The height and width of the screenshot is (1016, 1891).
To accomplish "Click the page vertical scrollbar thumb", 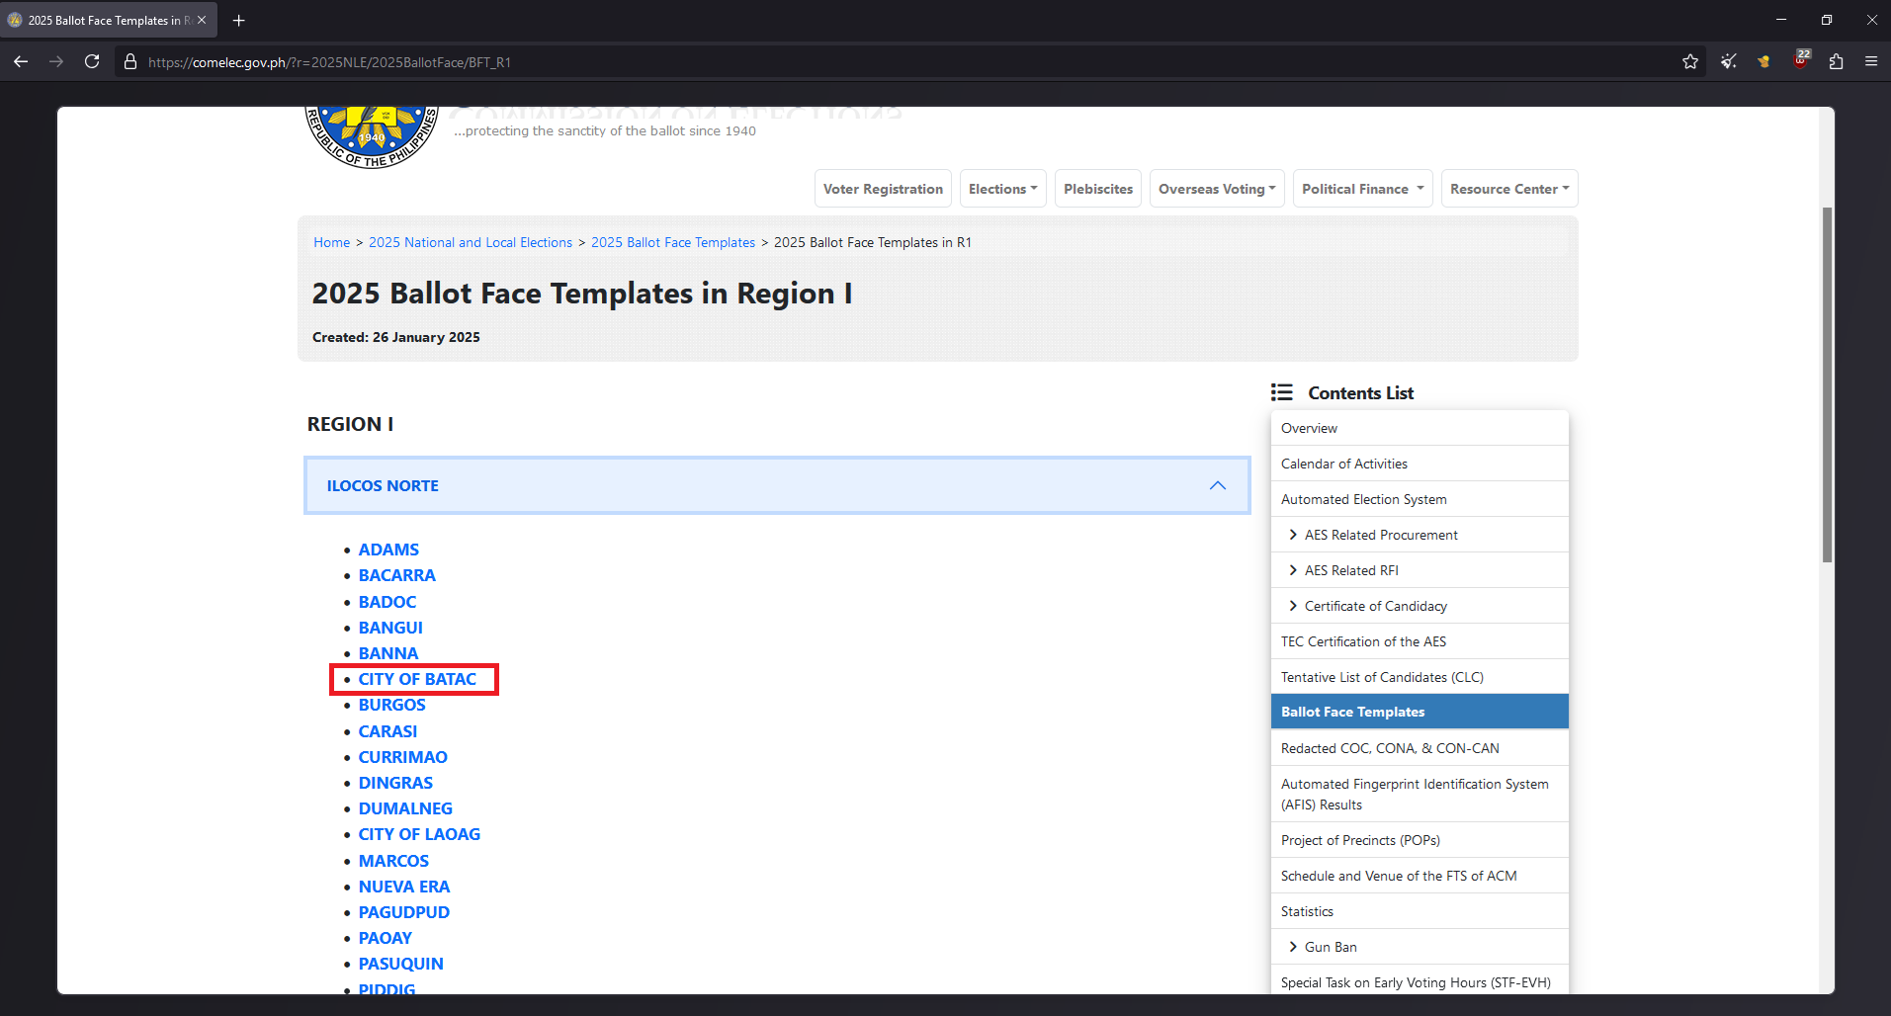I will coord(1827,385).
